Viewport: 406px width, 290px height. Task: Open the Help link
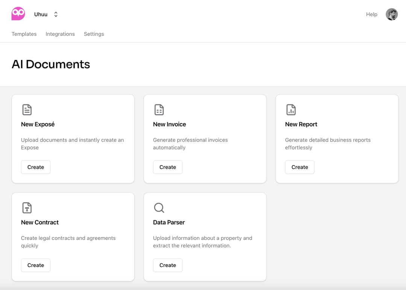click(x=371, y=14)
